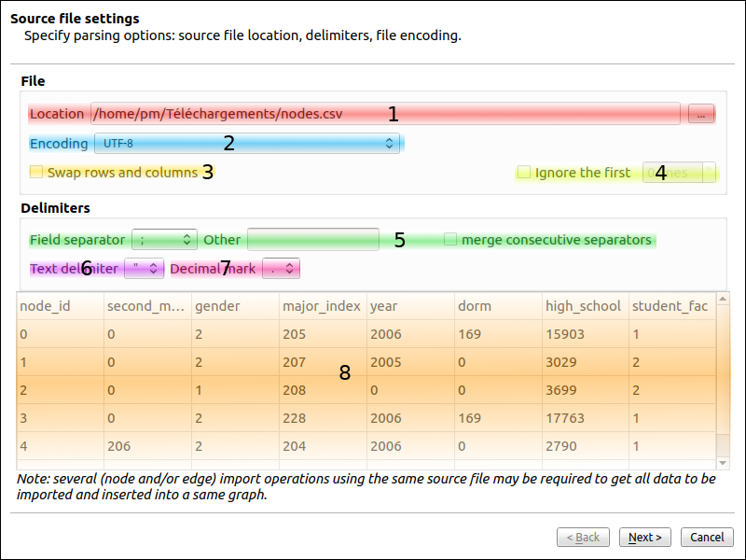746x560 pixels.
Task: Click the preview table scroll down arrow
Action: point(722,463)
